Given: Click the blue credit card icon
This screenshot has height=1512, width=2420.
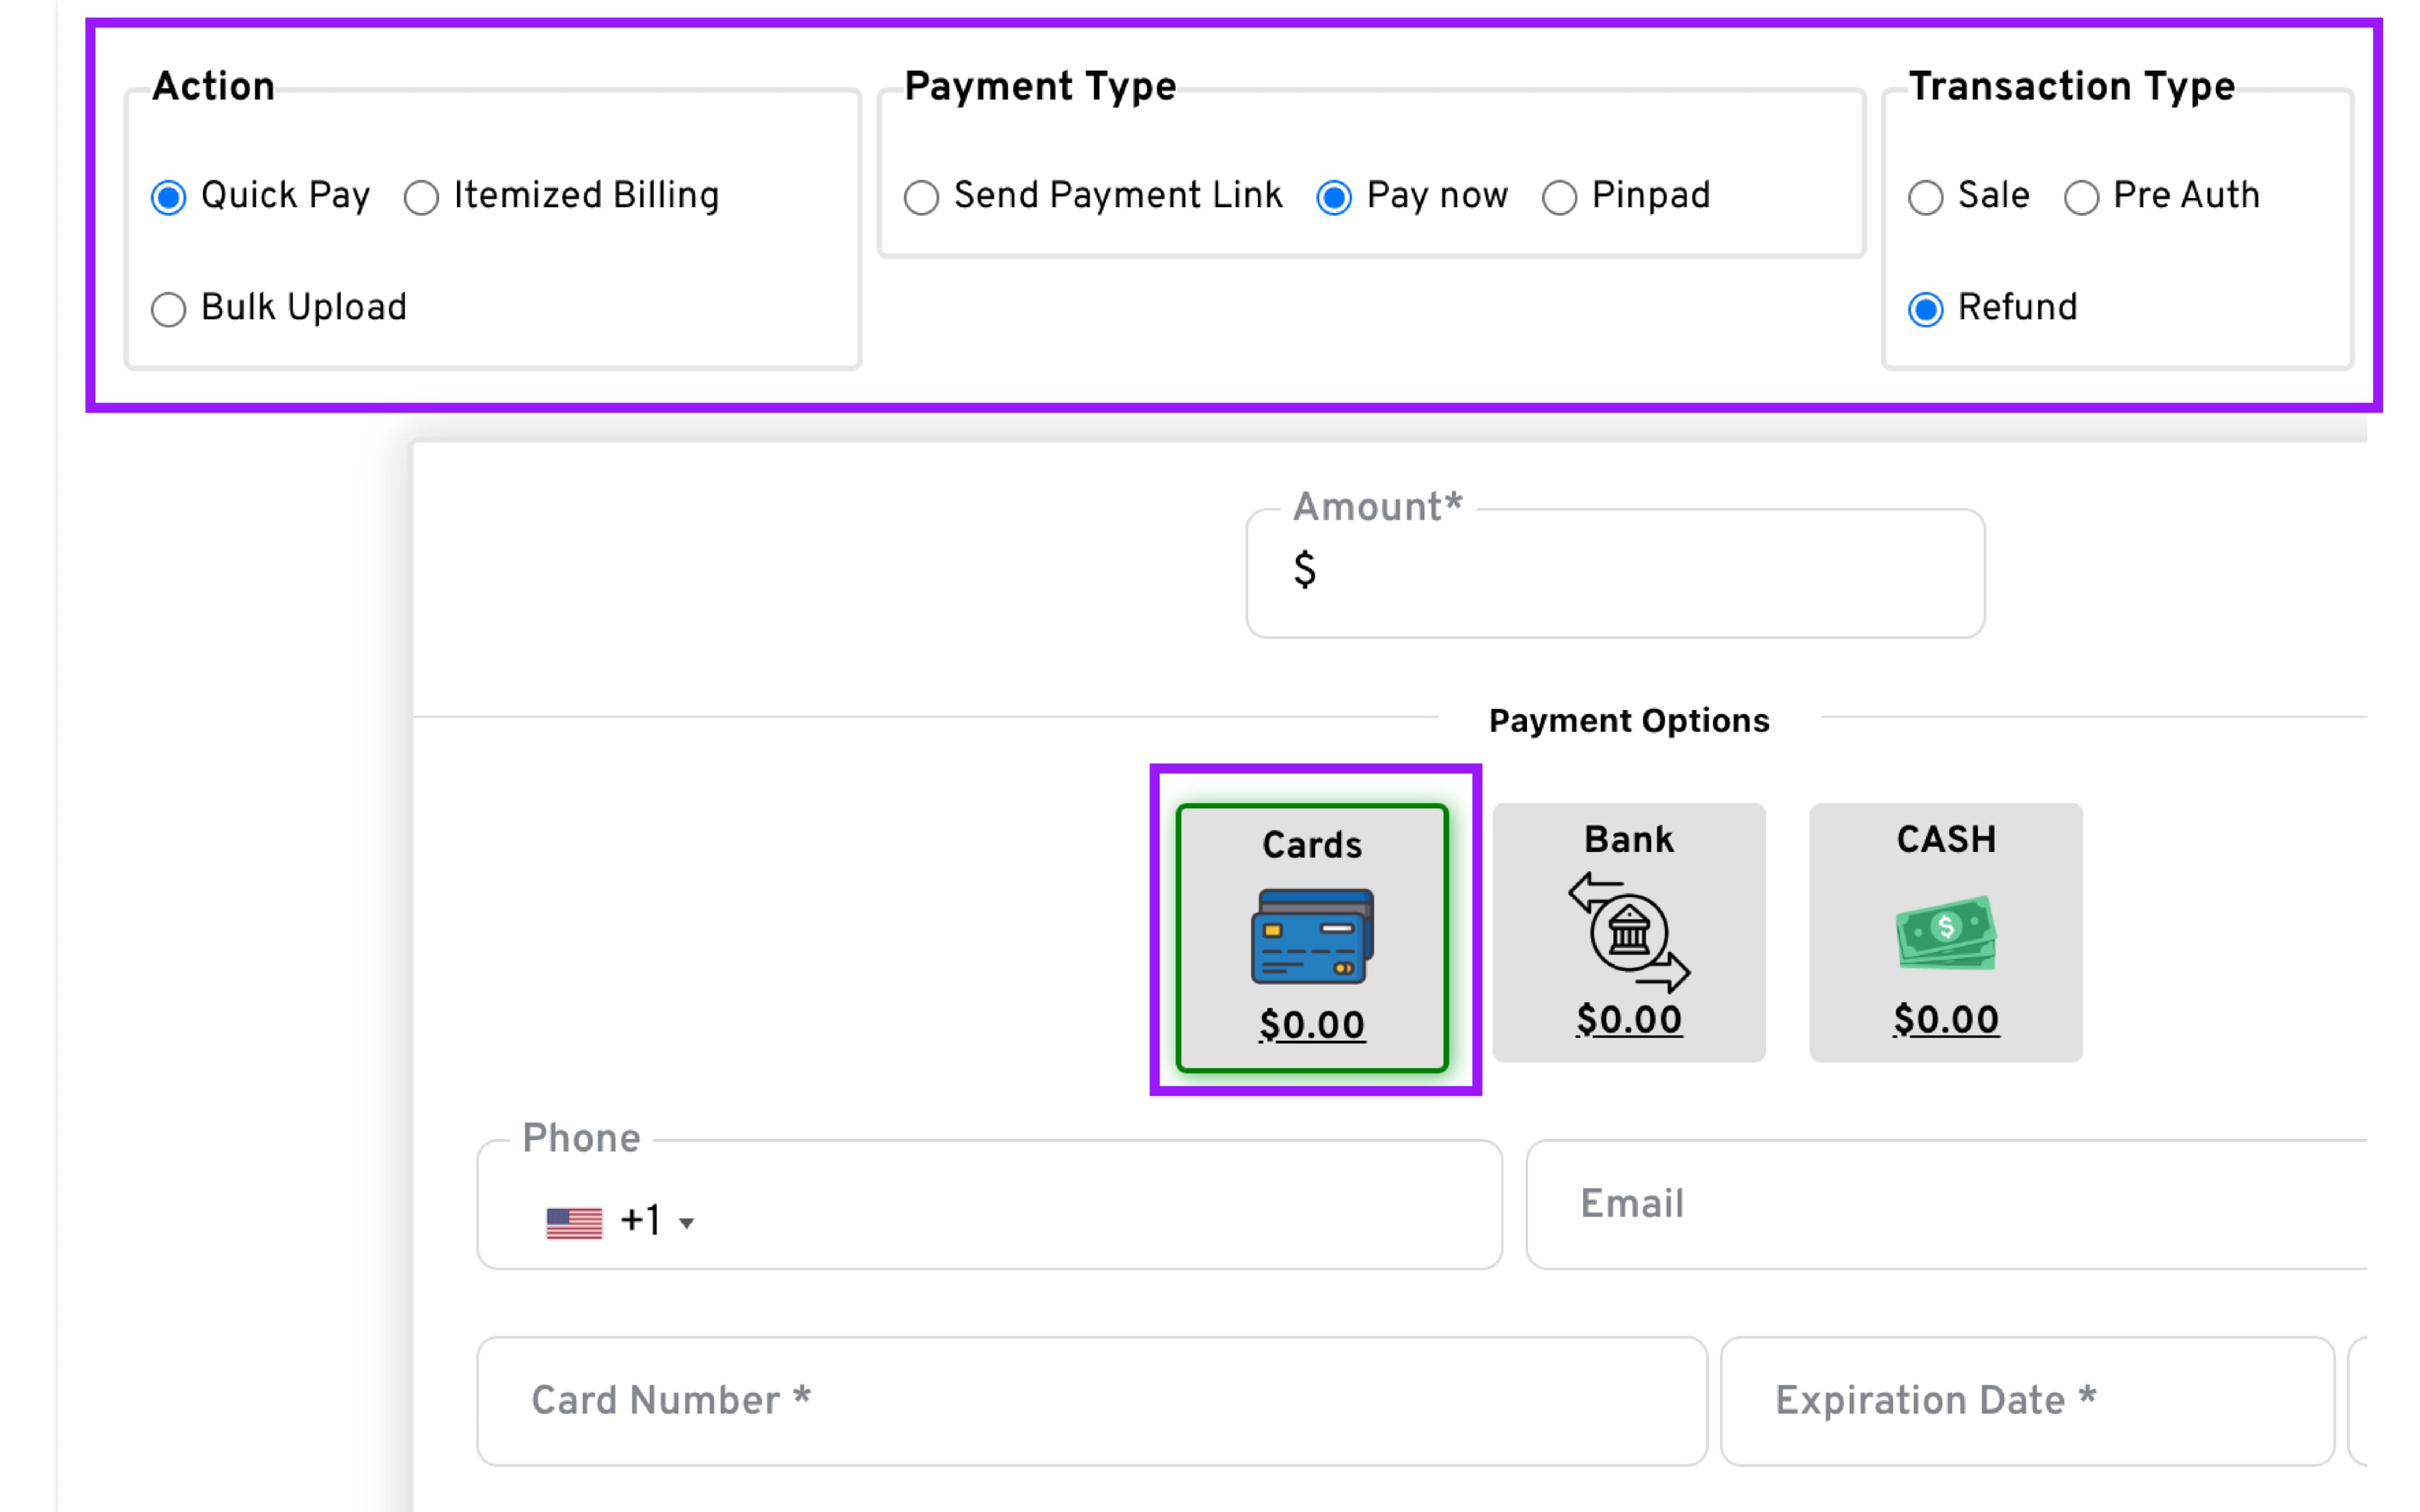Looking at the screenshot, I should 1311,936.
